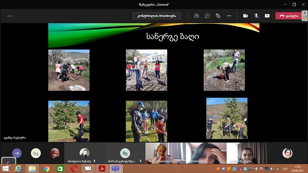
Task: Click the top-left slide photo of people digging
Action: (69, 70)
